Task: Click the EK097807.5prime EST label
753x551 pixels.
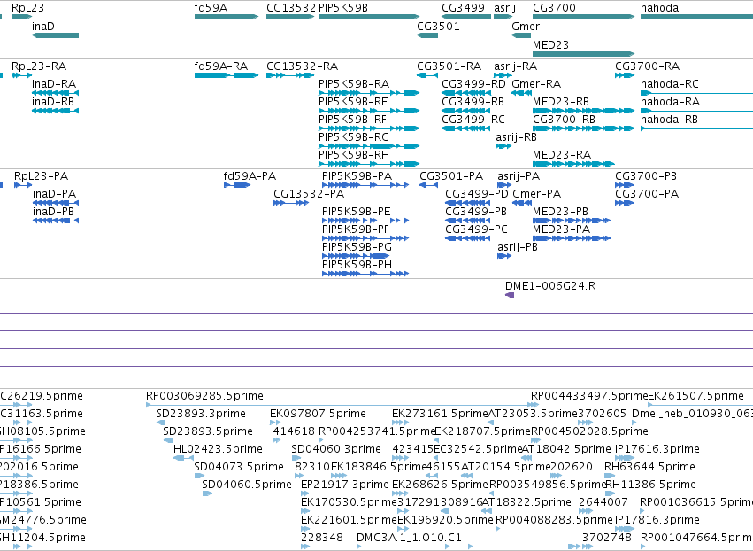Action: click(318, 414)
